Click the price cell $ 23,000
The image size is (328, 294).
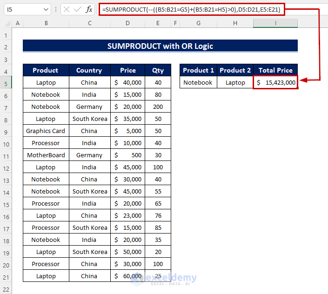(x=127, y=215)
